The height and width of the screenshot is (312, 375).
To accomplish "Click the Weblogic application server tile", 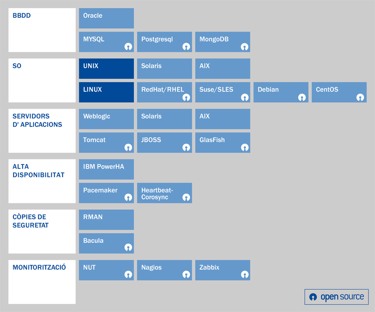I will pos(106,119).
